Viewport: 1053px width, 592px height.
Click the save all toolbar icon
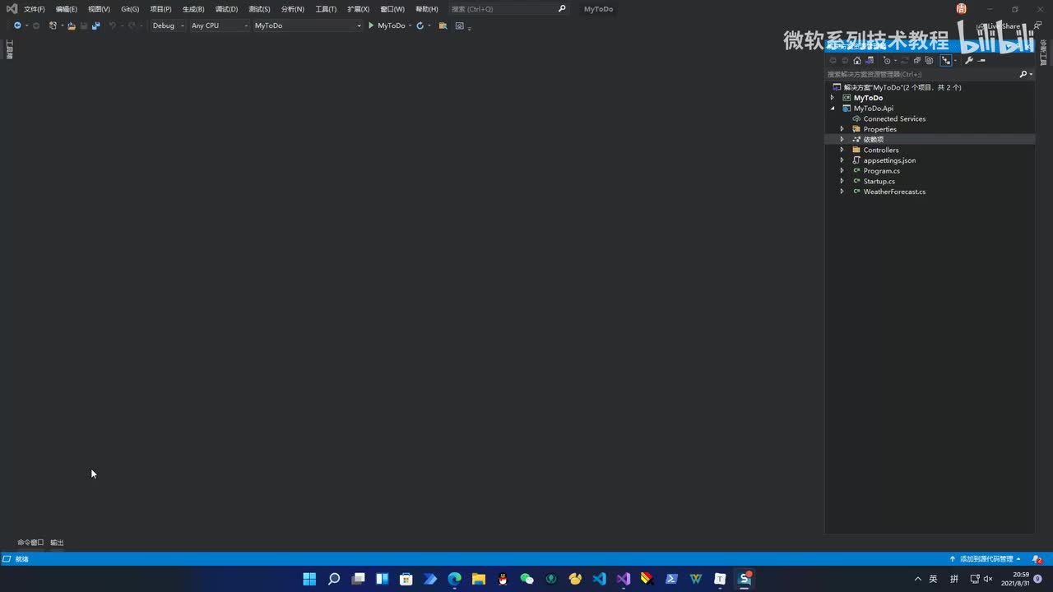click(95, 25)
